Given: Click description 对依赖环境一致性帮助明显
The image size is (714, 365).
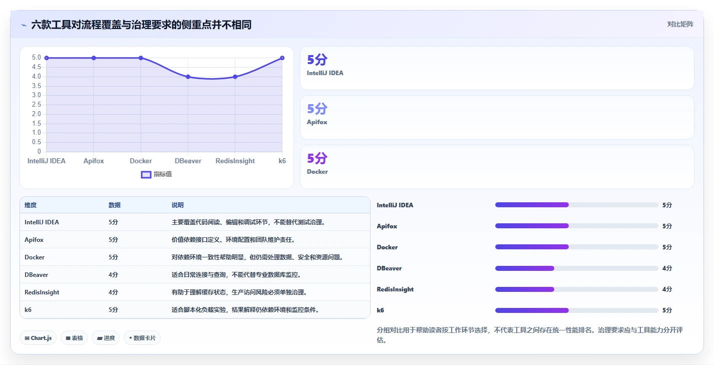Looking at the screenshot, I should pyautogui.click(x=210, y=257).
